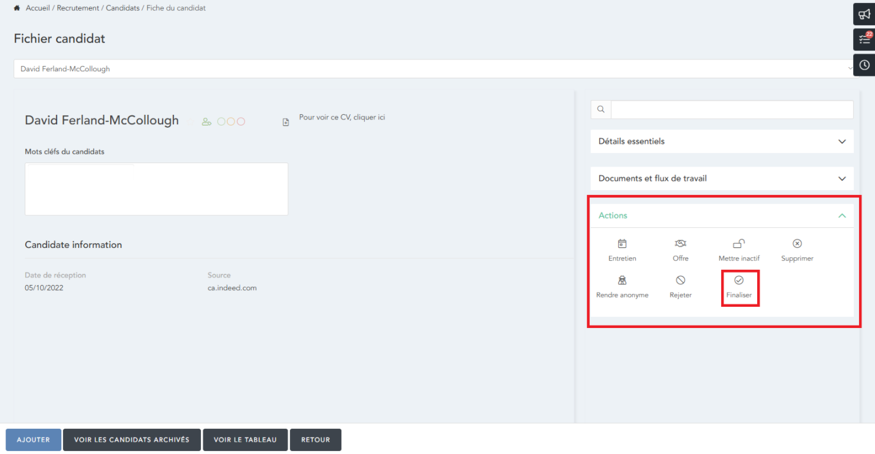Select the orange rating circle
The image size is (875, 454).
tap(231, 122)
